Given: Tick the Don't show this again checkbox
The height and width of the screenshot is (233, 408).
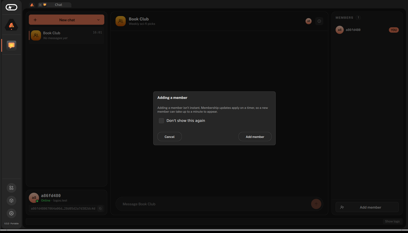Looking at the screenshot, I should 161,121.
